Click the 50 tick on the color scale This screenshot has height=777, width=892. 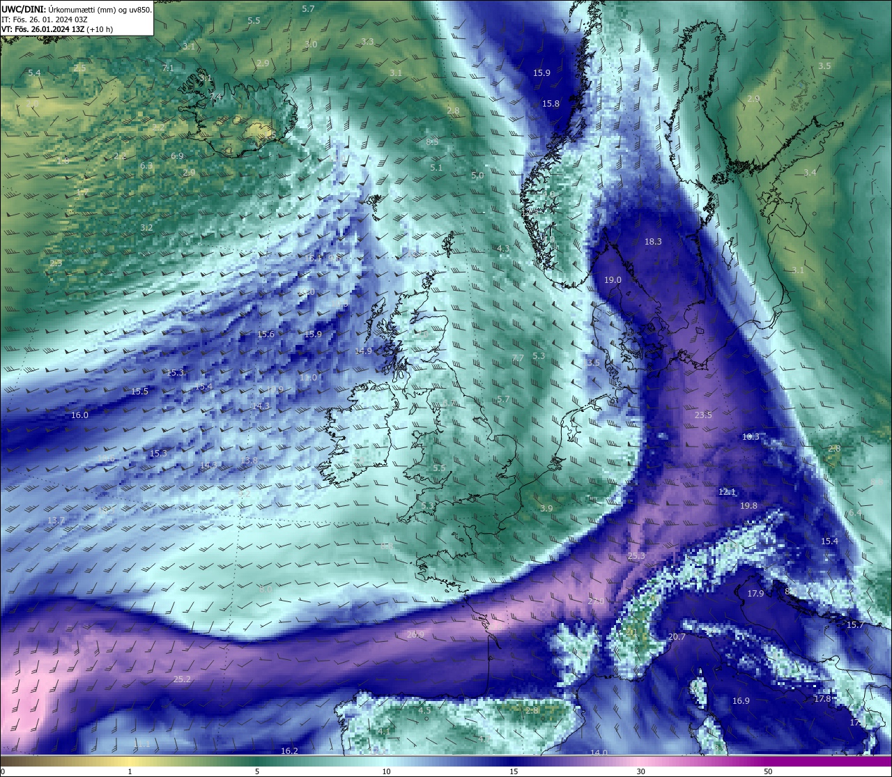pos(768,771)
